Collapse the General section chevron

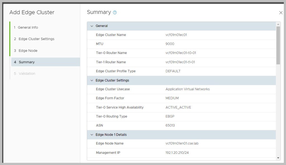[x=92, y=26]
